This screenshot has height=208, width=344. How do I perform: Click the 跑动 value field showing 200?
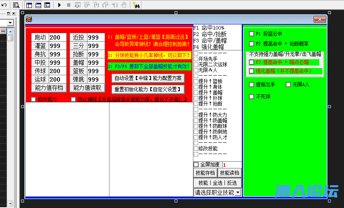click(57, 38)
